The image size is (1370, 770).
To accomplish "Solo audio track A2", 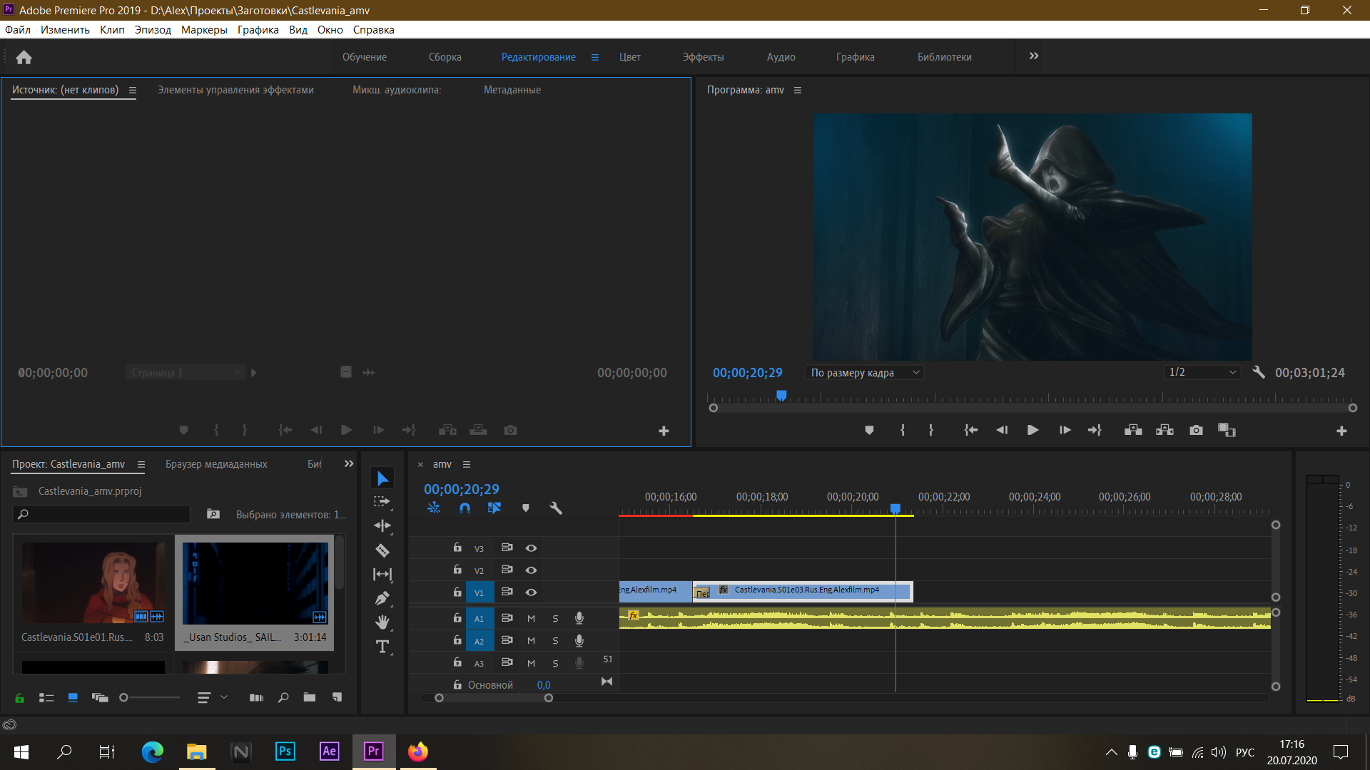I will coord(555,641).
